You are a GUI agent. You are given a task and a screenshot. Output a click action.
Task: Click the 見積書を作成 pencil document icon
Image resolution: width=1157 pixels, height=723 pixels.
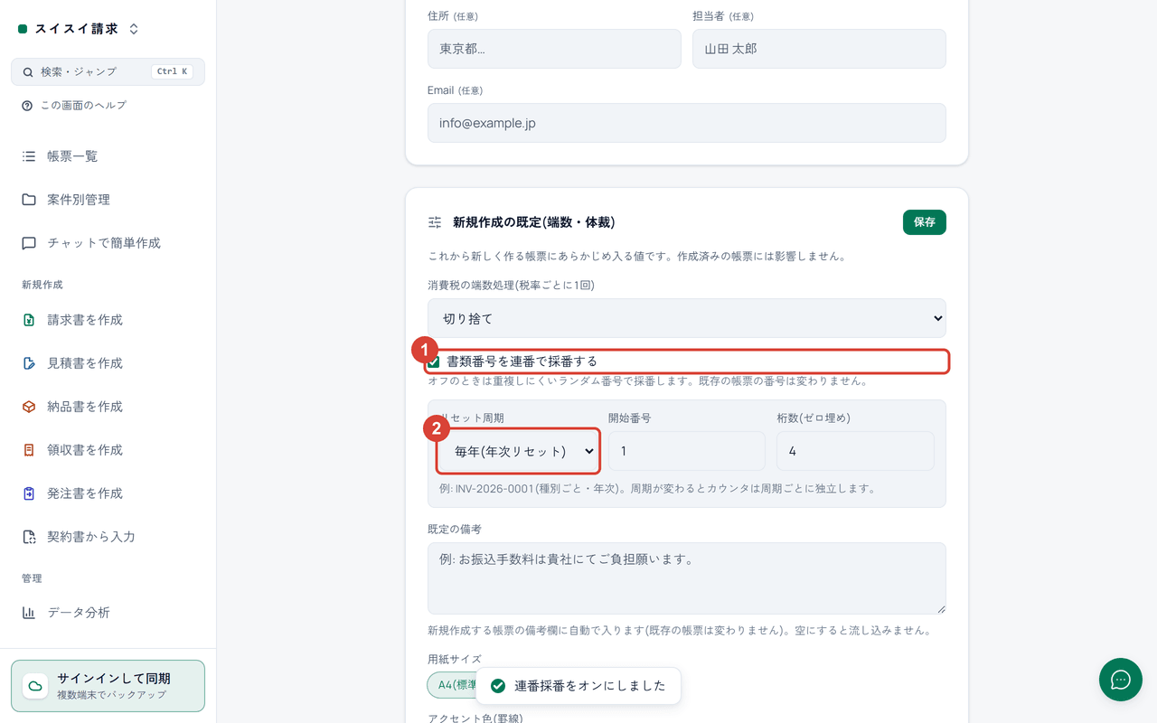tap(29, 363)
